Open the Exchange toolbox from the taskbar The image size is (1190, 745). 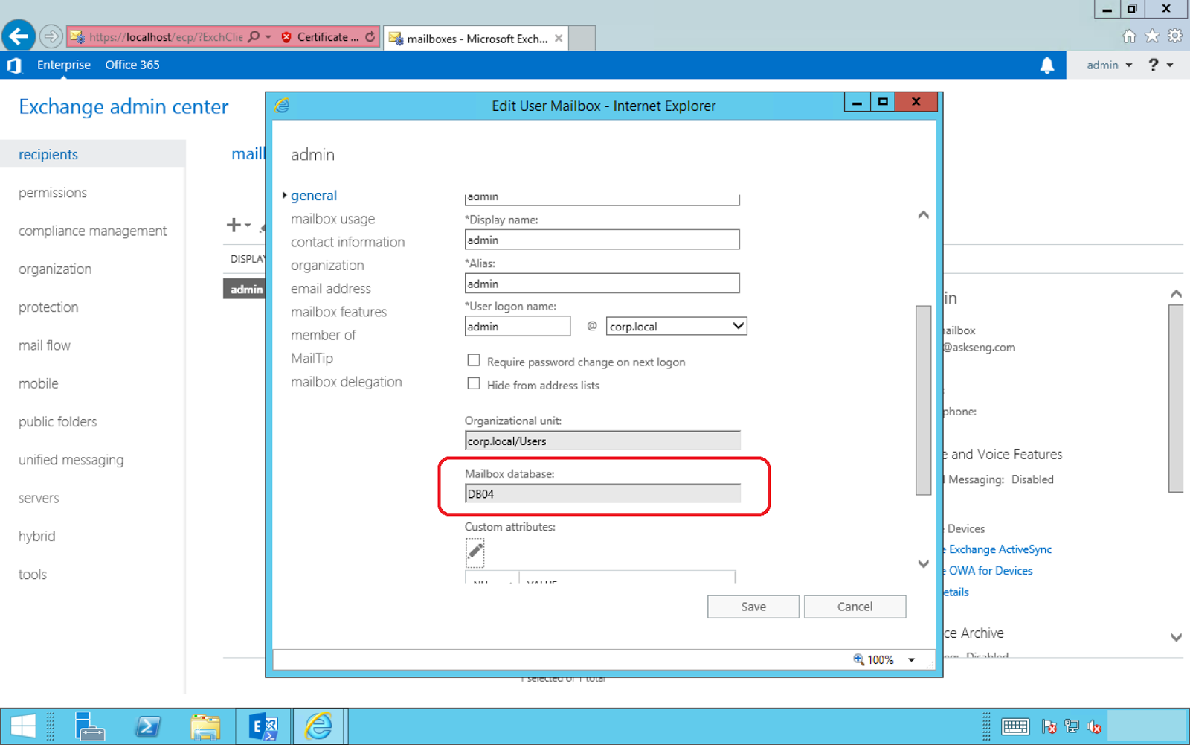pos(264,726)
